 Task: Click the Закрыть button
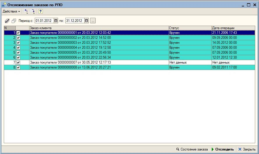(247, 149)
